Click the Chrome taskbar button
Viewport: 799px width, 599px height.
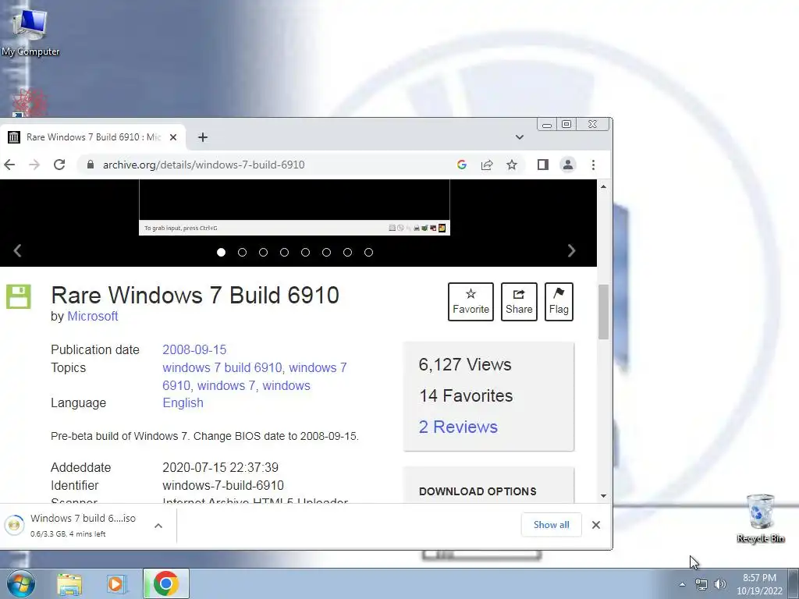(x=166, y=583)
